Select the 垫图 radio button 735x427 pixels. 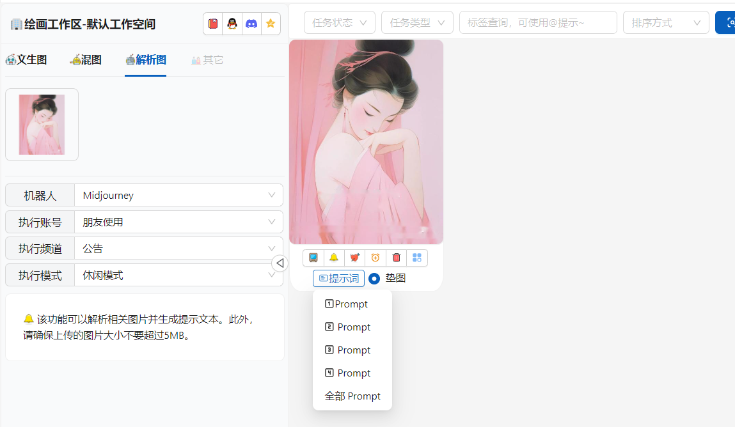point(374,279)
